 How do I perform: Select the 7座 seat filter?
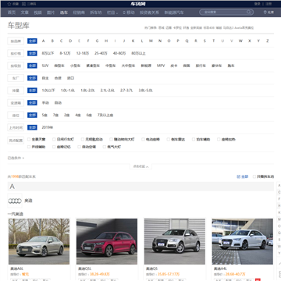pos(55,115)
